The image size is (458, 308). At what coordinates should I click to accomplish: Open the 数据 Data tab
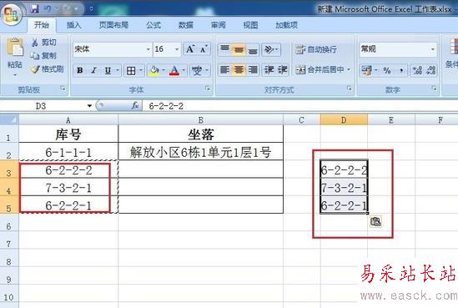coord(186,25)
